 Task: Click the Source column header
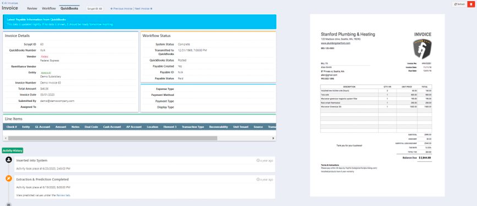tap(258, 127)
